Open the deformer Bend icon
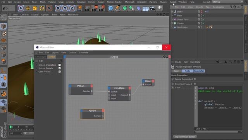Viewport: 248px width, 140px height. click(x=139, y=8)
